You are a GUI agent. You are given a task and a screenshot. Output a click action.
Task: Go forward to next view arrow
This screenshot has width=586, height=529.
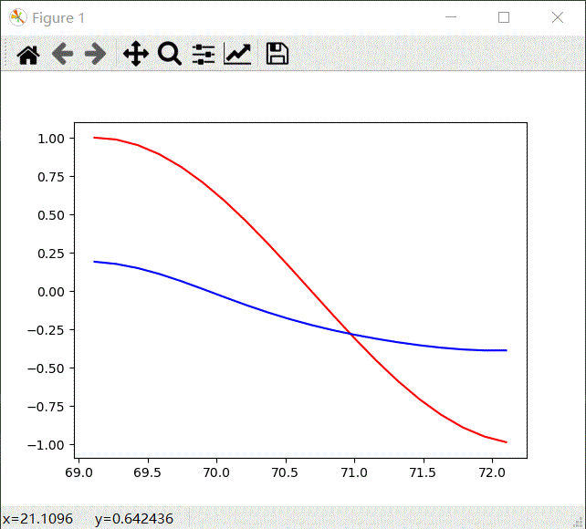tap(95, 54)
